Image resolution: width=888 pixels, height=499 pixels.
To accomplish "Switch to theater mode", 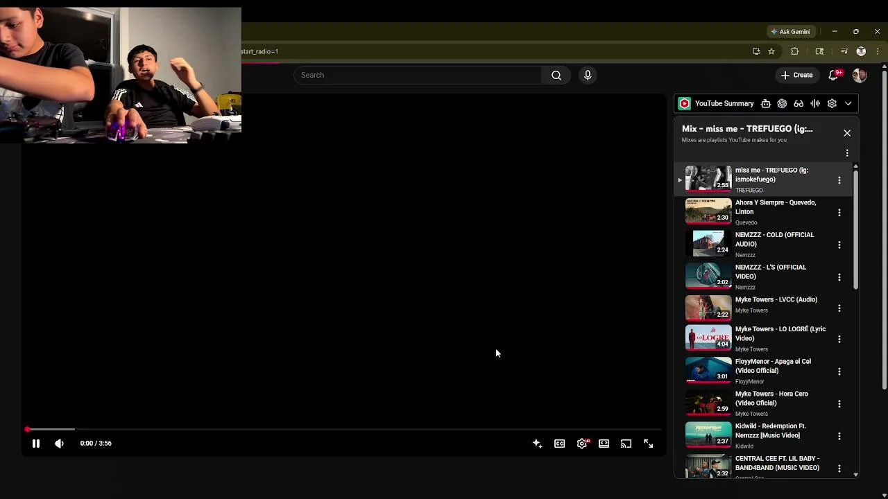I will [604, 444].
